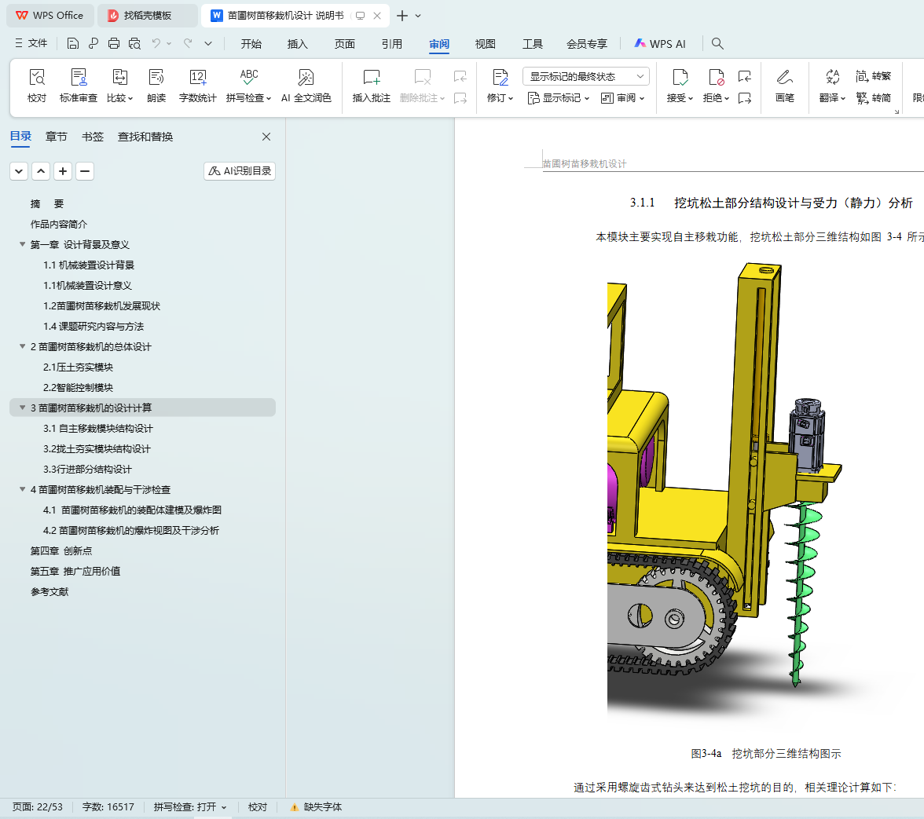924x819 pixels.
Task: Launch AI 全文润色 polishing
Action: [306, 86]
